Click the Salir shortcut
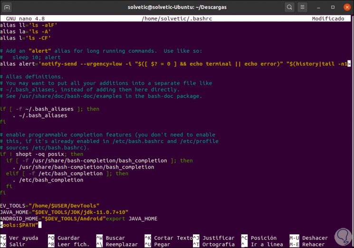Screen dimensions: 354x248 tap(13, 244)
